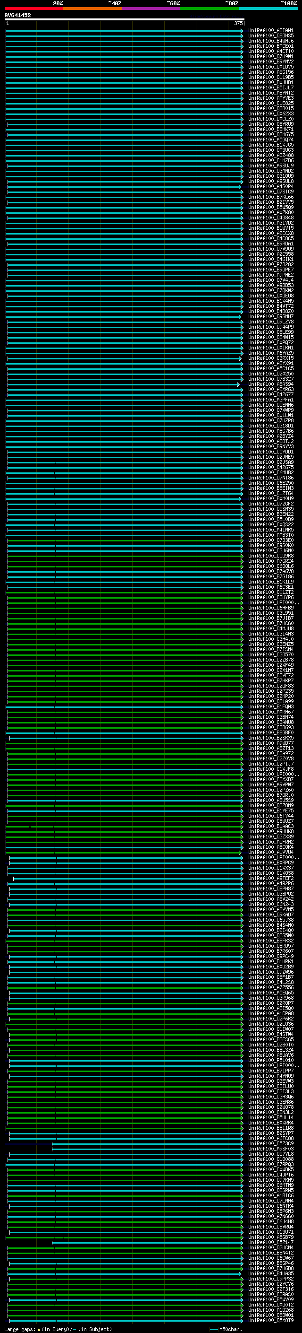This screenshot has height=1333, width=302.
Task: Open the UniRef100_B1F0N3 hit label
Action: click(270, 707)
